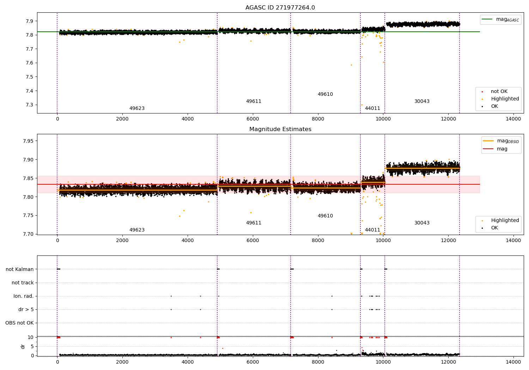Click obsid label 49611 in top plot

(x=254, y=101)
